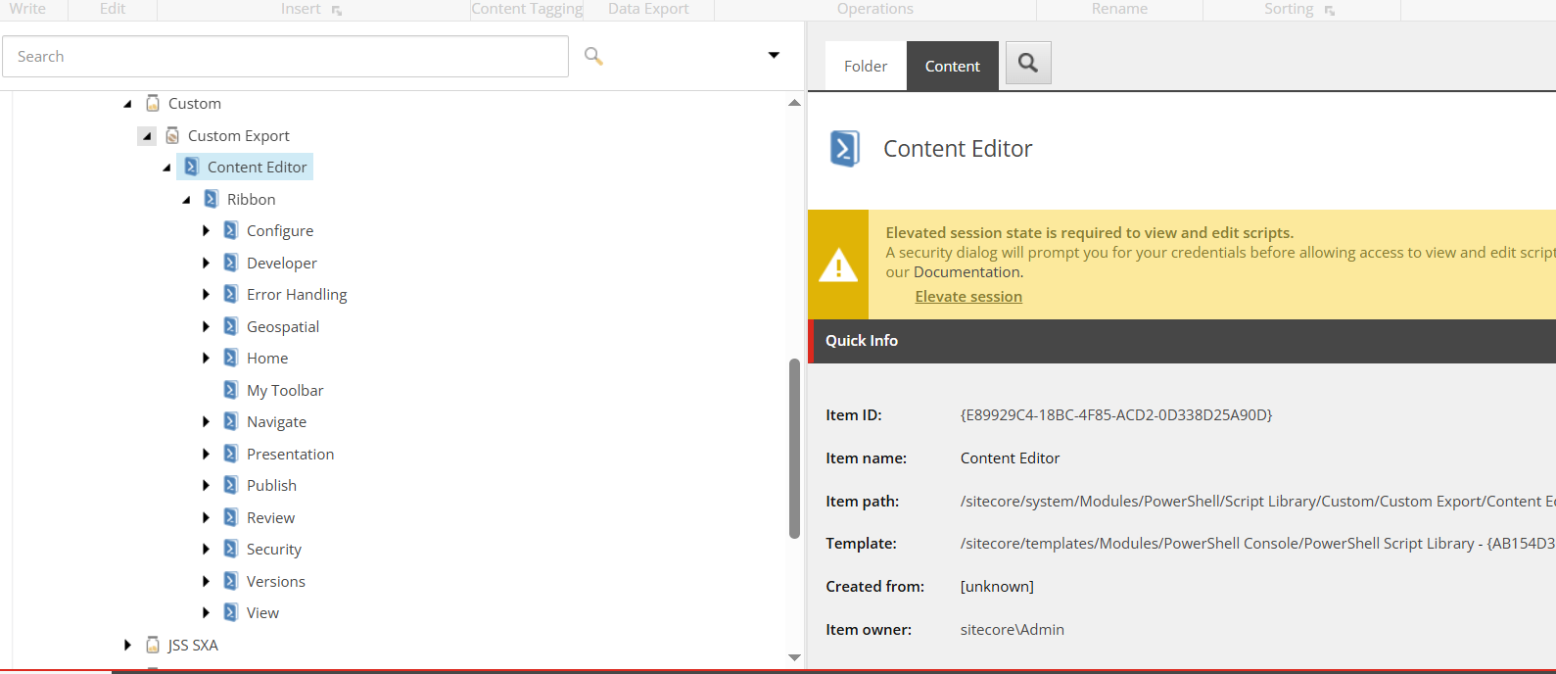Viewport: 1556px width, 674px height.
Task: Click the script icon beside Ribbon
Action: tap(211, 199)
